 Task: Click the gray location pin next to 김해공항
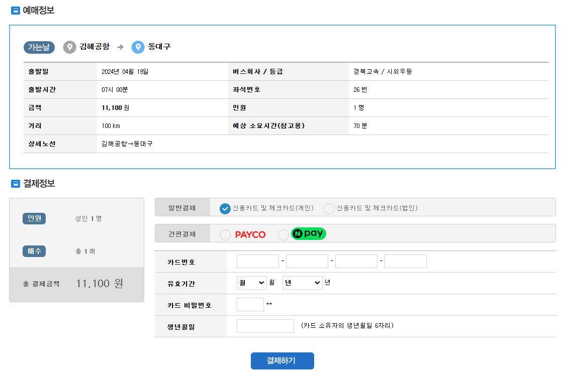[69, 47]
